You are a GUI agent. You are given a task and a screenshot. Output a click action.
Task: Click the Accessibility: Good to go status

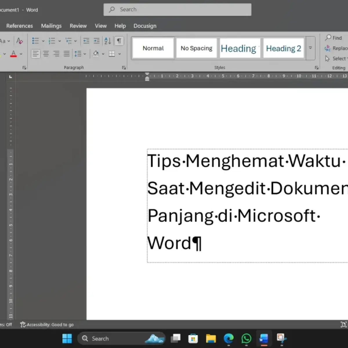point(47,325)
